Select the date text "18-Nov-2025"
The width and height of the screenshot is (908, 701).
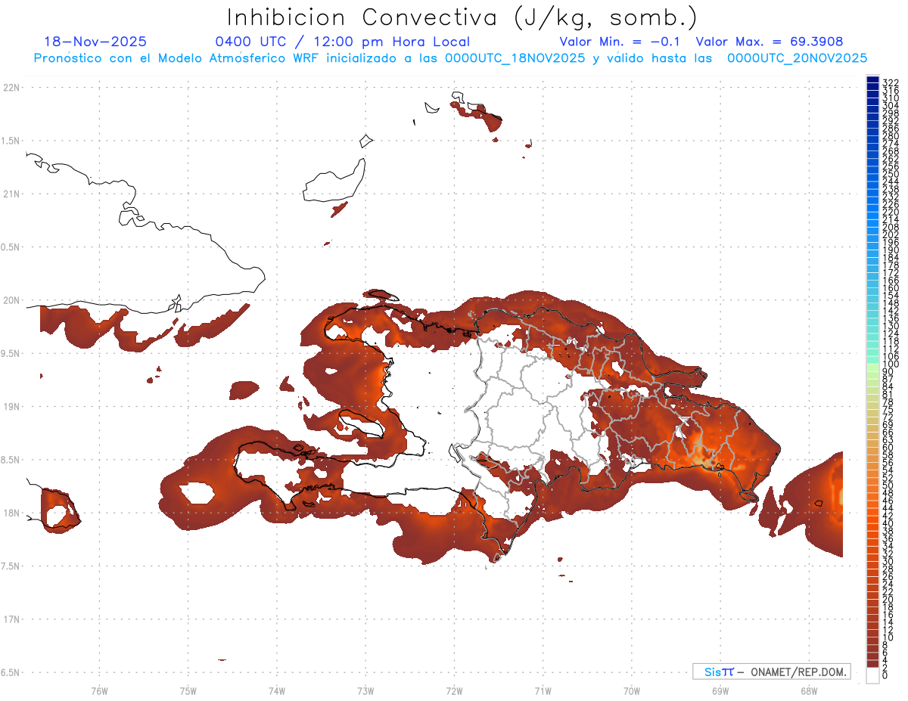95,42
